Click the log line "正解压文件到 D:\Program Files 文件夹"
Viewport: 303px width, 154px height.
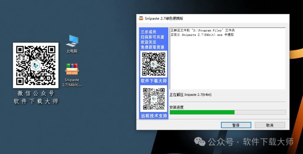point(203,31)
